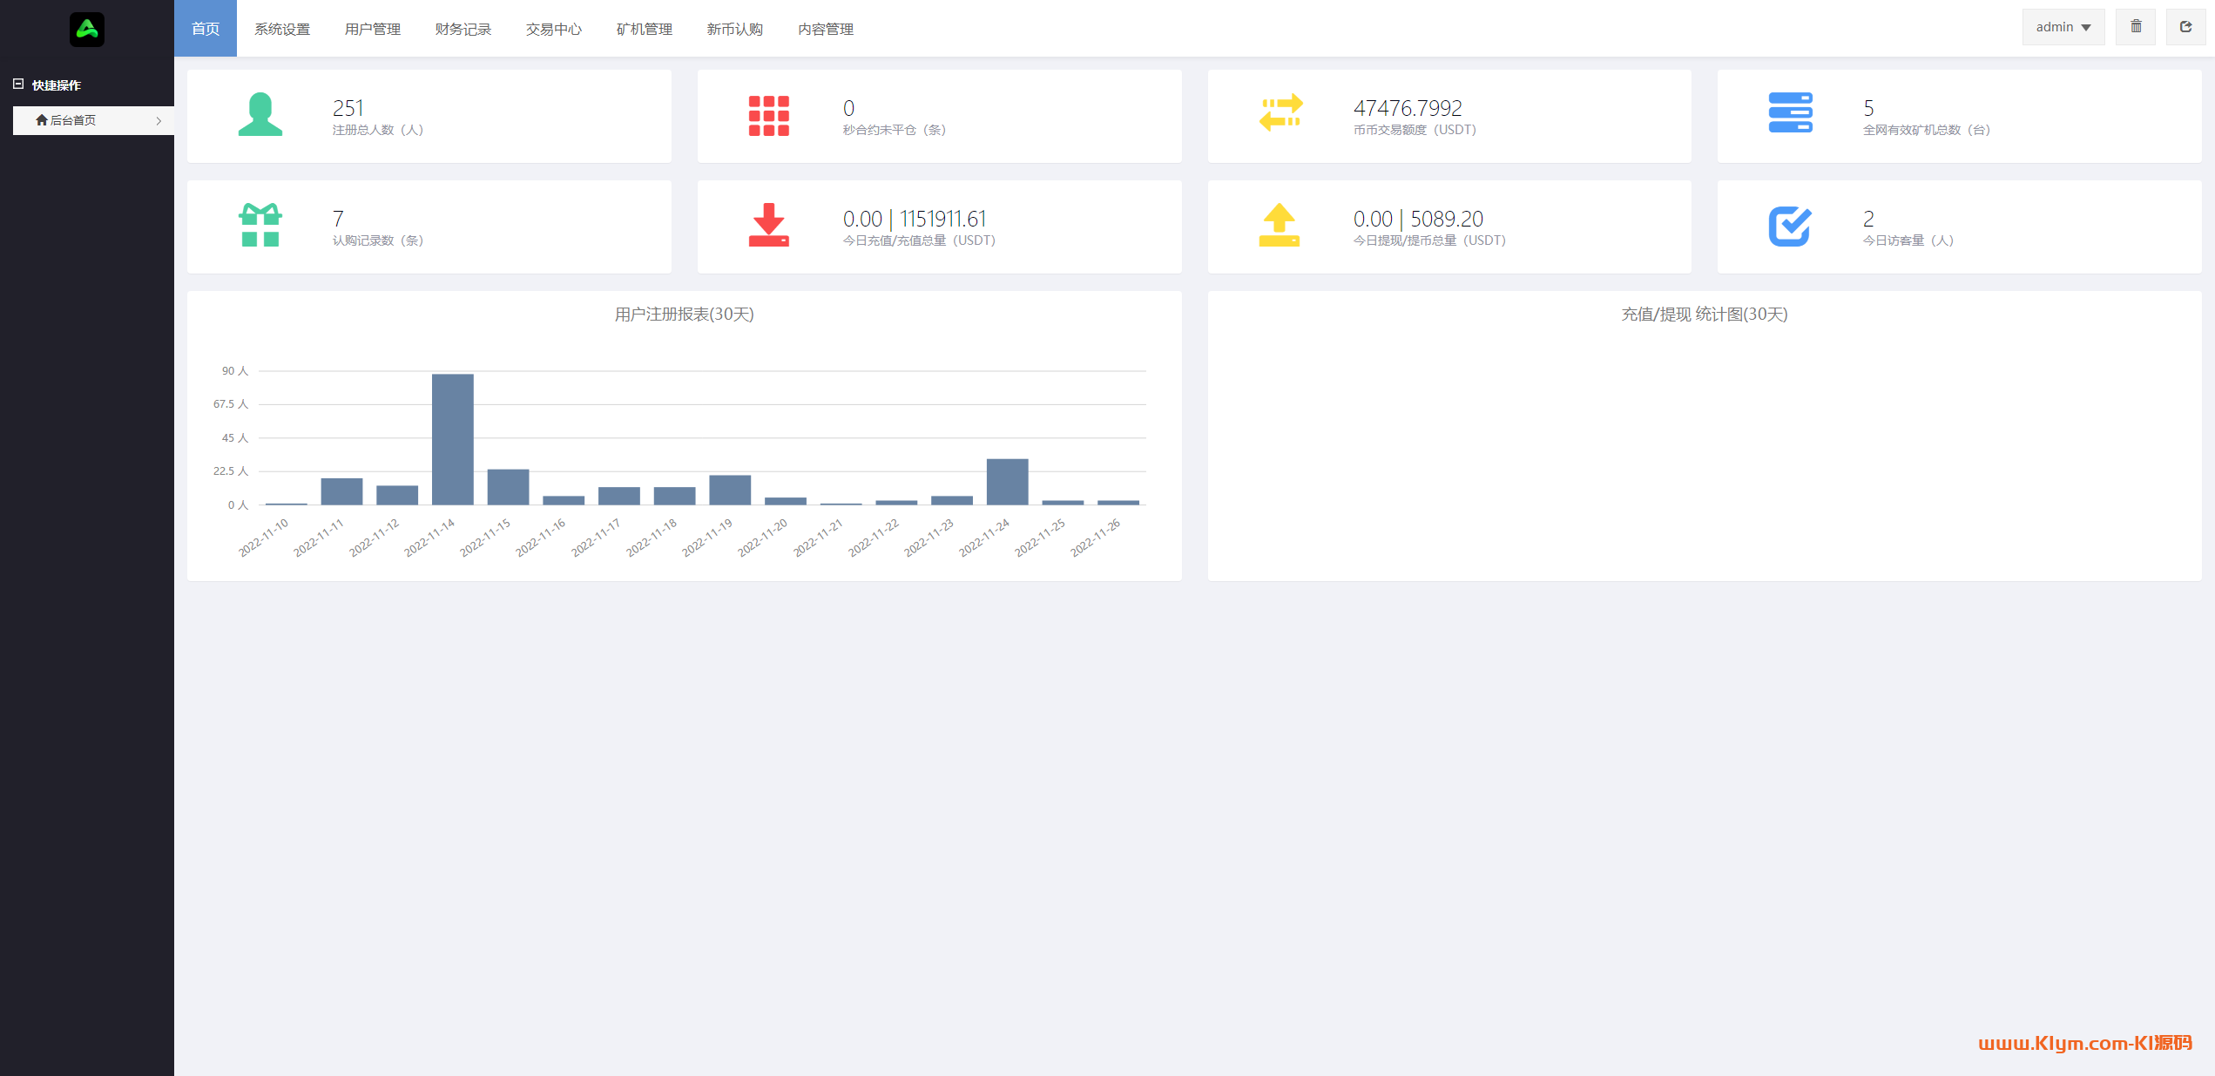Click the red grid contracts icon
Image resolution: width=2215 pixels, height=1076 pixels.
(768, 115)
